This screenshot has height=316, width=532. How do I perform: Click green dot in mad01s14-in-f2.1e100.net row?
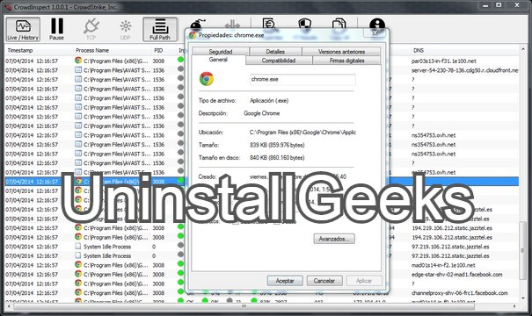(180, 263)
